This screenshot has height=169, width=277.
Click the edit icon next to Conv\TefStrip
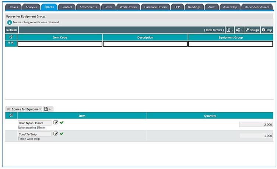point(56,134)
